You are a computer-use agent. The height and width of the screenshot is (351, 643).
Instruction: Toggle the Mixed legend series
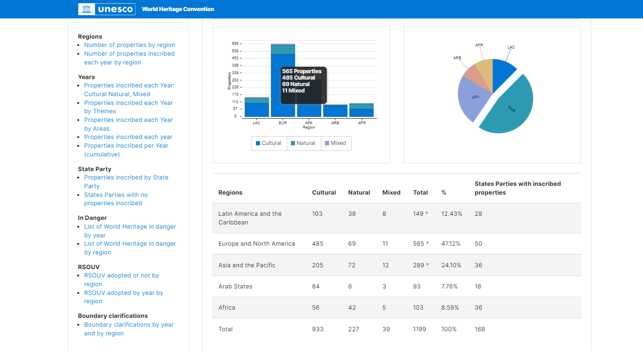point(335,143)
